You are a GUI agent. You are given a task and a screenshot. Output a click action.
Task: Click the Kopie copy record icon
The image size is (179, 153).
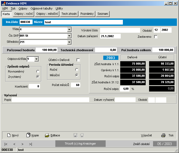[x=28, y=135]
